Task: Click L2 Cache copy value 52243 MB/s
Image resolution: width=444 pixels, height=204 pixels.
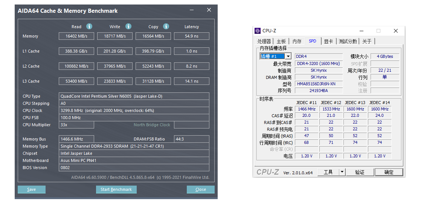Action: (153, 66)
